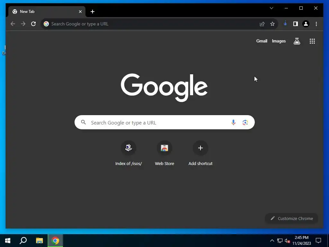Viewport: 329px width, 247px height.
Task: Open a new tab with plus button
Action: 92,12
